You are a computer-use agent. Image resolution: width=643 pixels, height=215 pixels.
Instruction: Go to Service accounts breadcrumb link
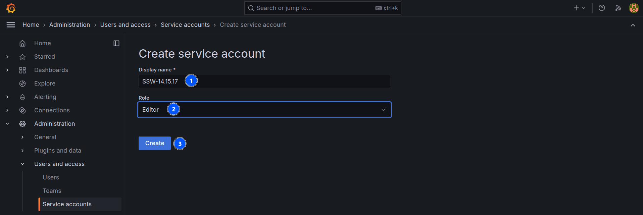(185, 25)
